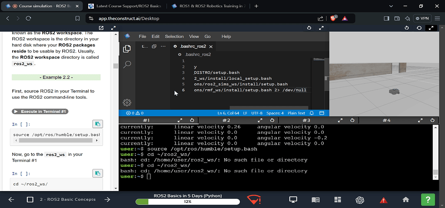Maximize terminal #2
445x208 pixels.
coord(260,120)
